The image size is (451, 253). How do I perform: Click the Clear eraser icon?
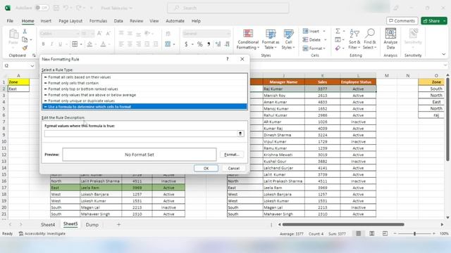(338, 48)
